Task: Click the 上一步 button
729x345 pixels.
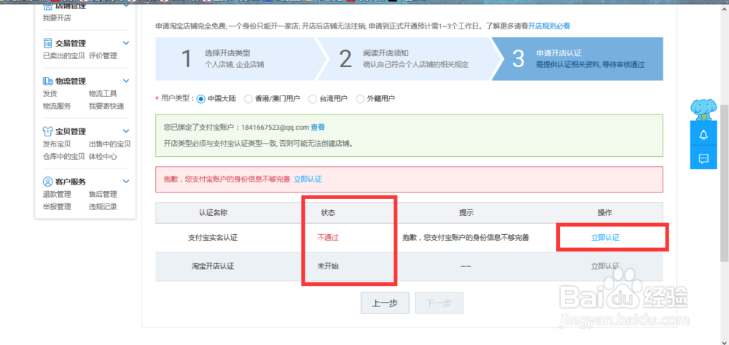Action: coord(385,303)
